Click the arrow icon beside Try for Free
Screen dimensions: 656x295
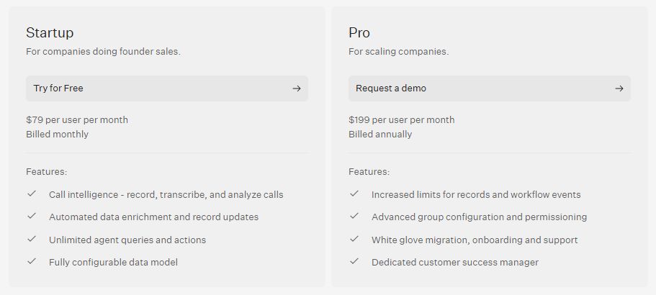(296, 88)
